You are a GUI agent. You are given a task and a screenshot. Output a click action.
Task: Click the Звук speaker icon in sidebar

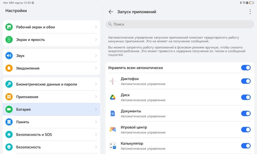pyautogui.click(x=9, y=56)
